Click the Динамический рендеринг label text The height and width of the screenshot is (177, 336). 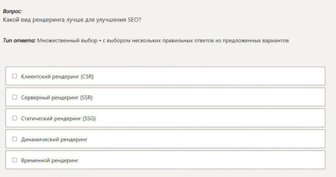54,139
